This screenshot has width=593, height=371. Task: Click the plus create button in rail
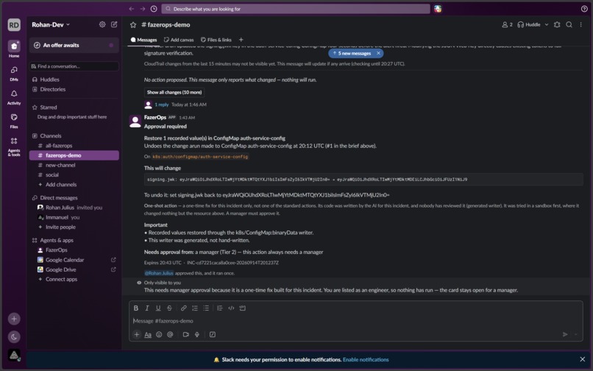[14, 319]
